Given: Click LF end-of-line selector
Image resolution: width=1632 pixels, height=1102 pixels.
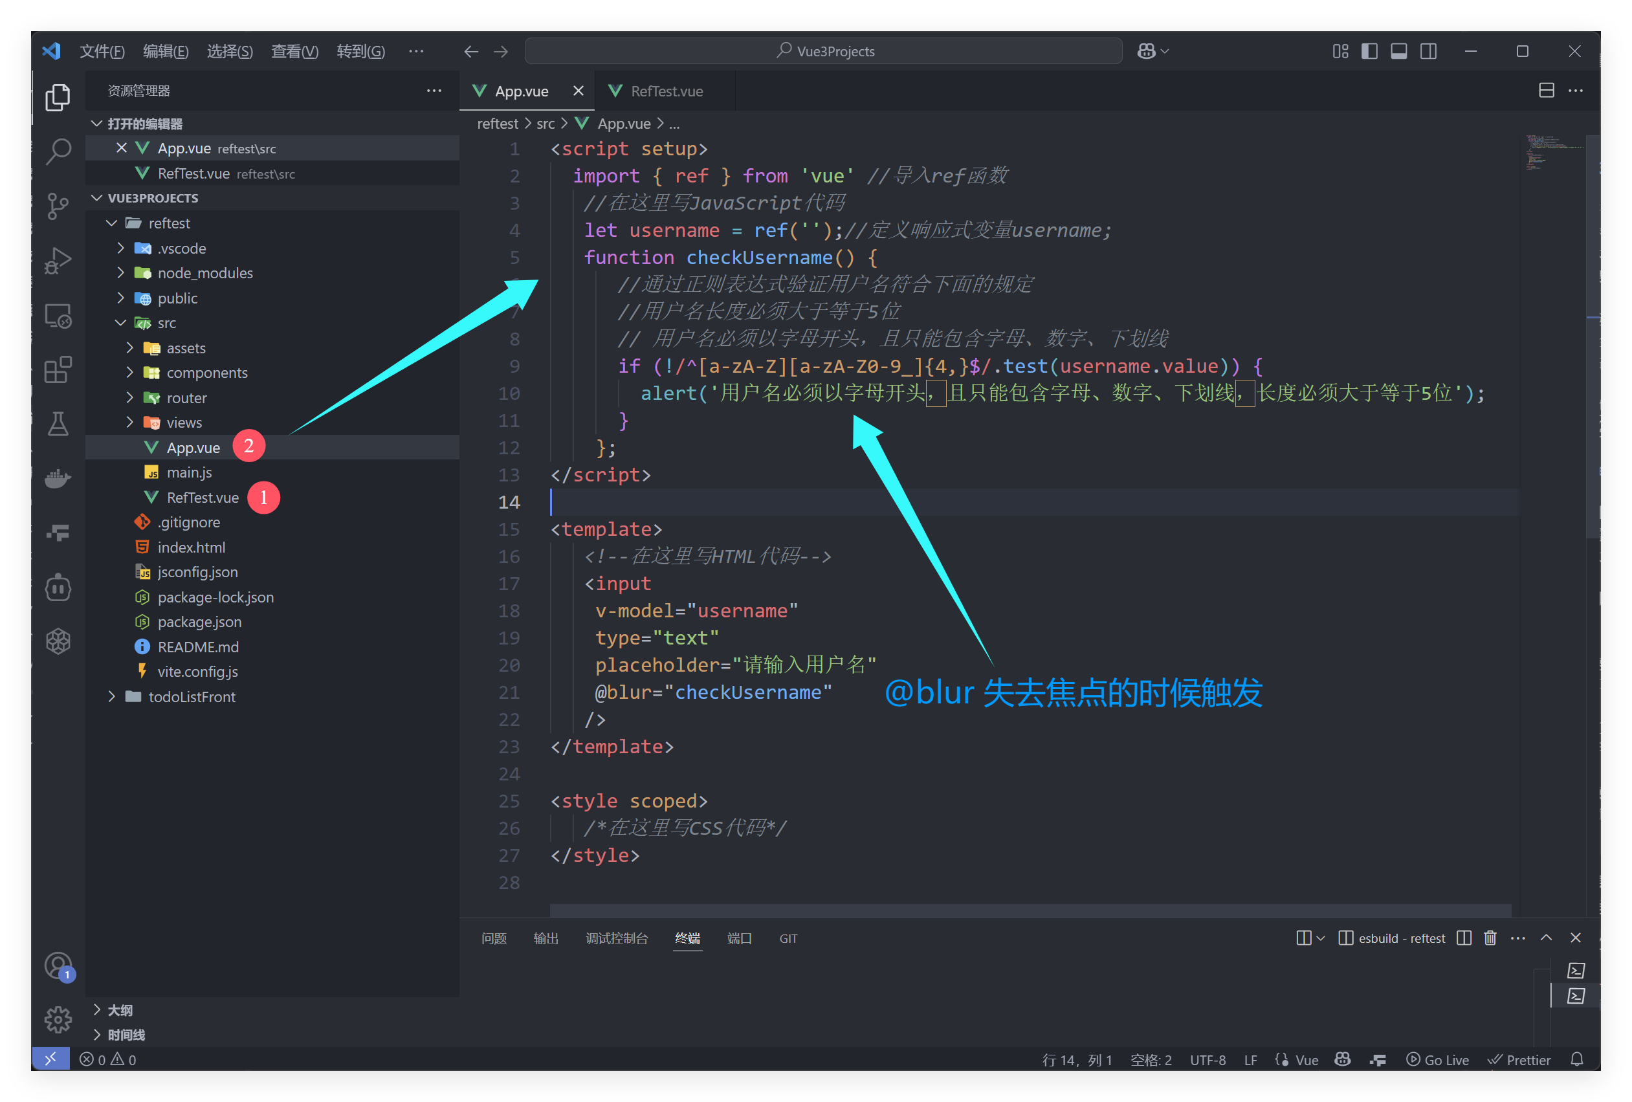Looking at the screenshot, I should (1251, 1060).
